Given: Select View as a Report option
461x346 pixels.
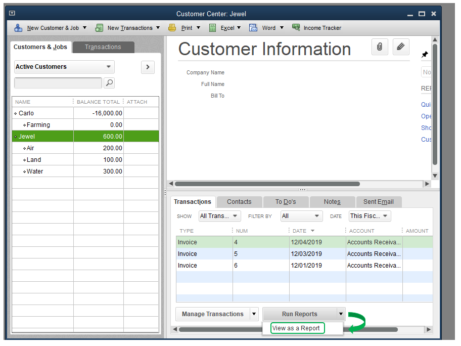Looking at the screenshot, I should pyautogui.click(x=297, y=328).
